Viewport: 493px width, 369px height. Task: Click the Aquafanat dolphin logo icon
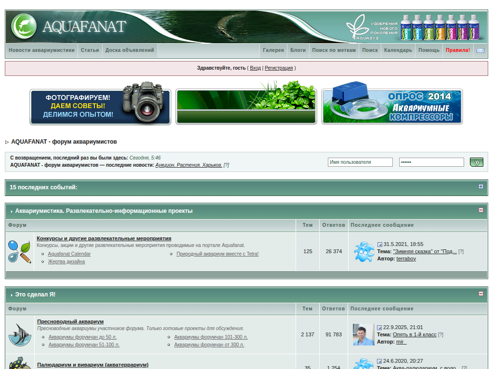(x=24, y=25)
